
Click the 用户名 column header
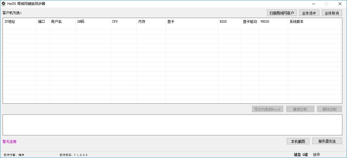click(63, 22)
